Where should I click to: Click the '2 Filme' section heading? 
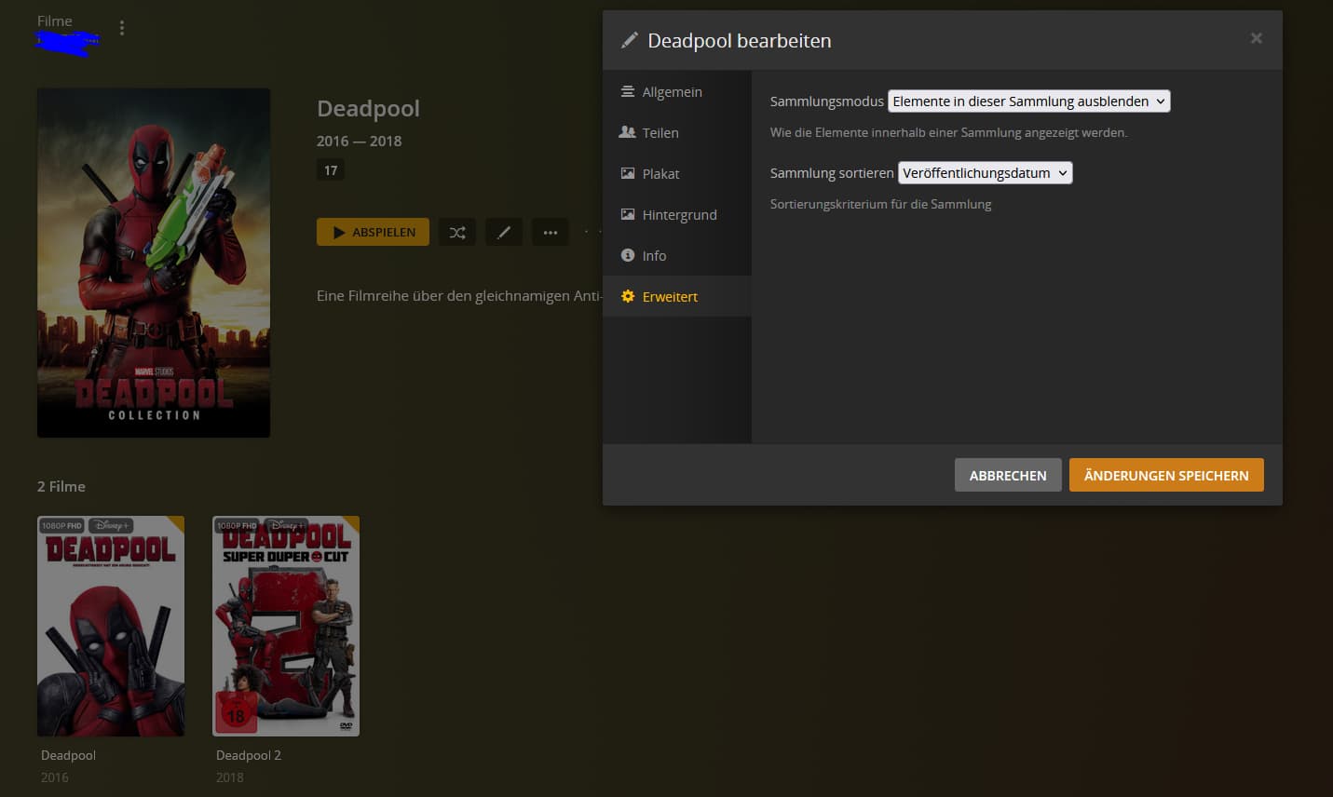click(61, 487)
